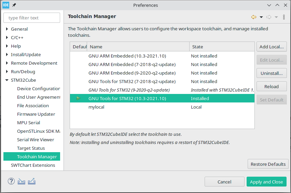Click the Export preferences icon
291x193 pixels.
[x=32, y=181]
